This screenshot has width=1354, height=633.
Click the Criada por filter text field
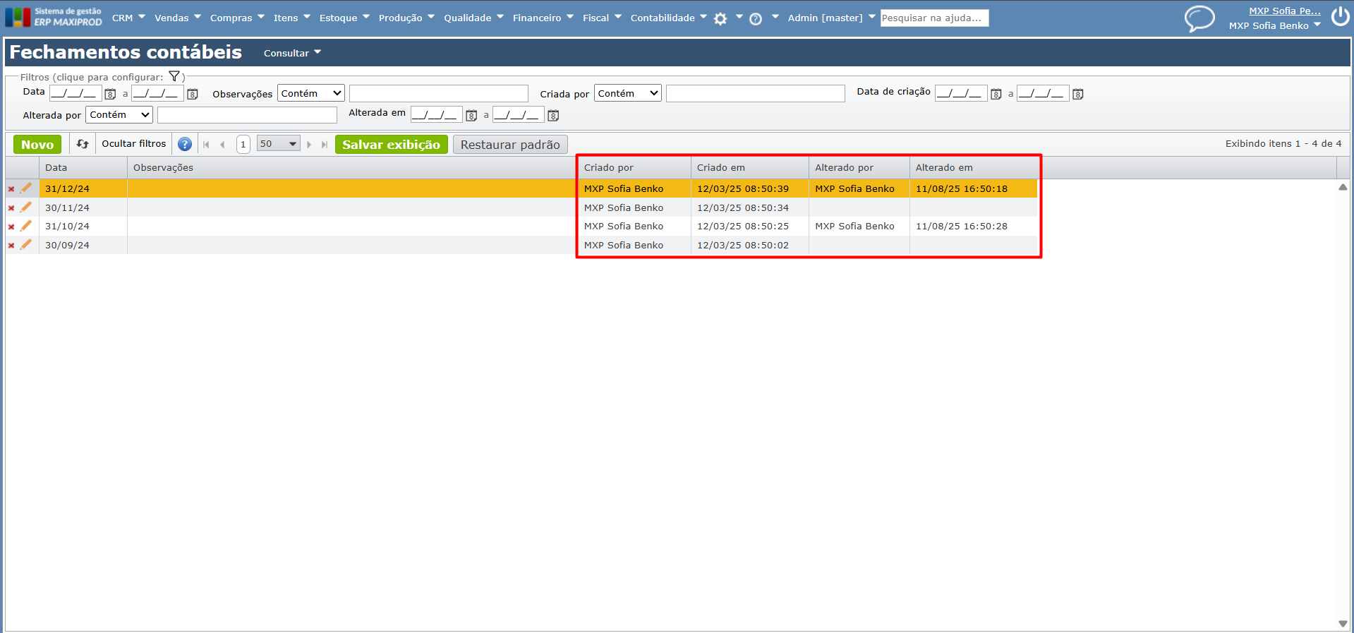click(x=756, y=93)
